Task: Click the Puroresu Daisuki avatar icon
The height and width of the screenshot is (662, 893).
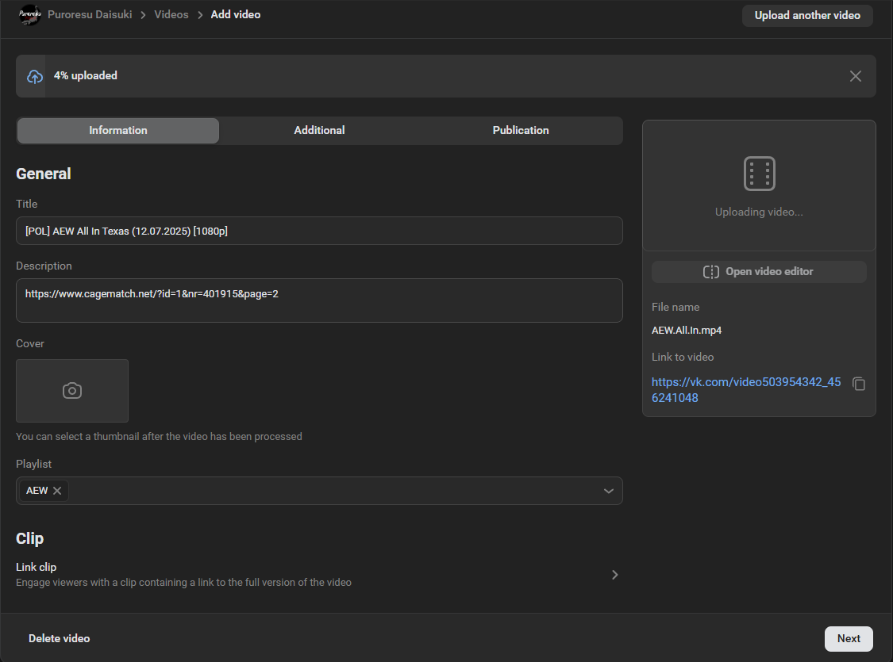Action: [29, 15]
